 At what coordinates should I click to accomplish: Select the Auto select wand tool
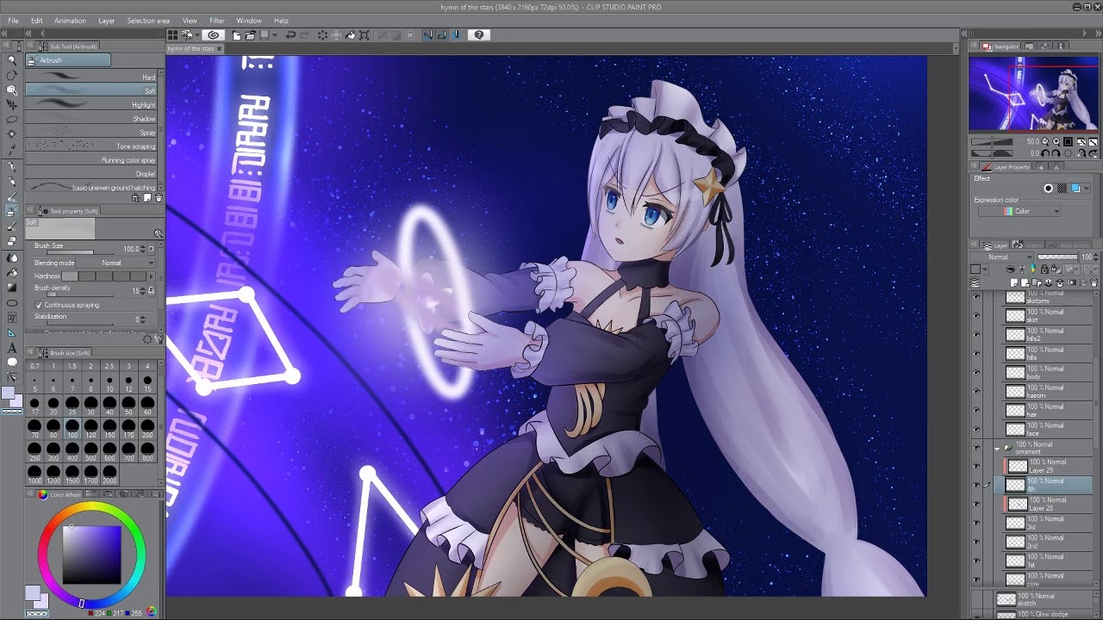click(x=12, y=133)
